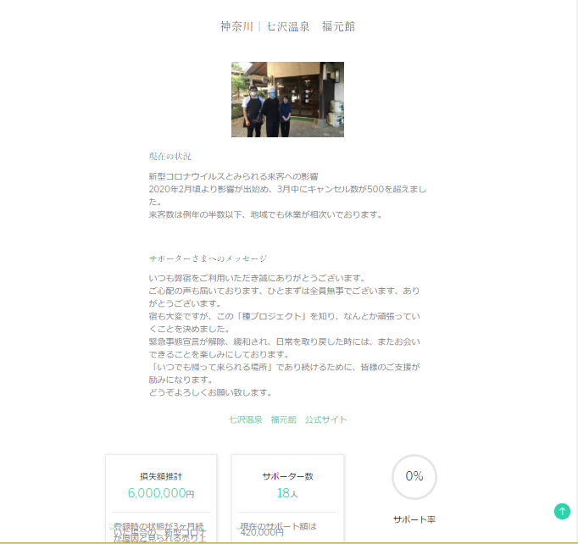
Task: Click the サポーターさまへのメッセージ heading
Action: (x=208, y=258)
